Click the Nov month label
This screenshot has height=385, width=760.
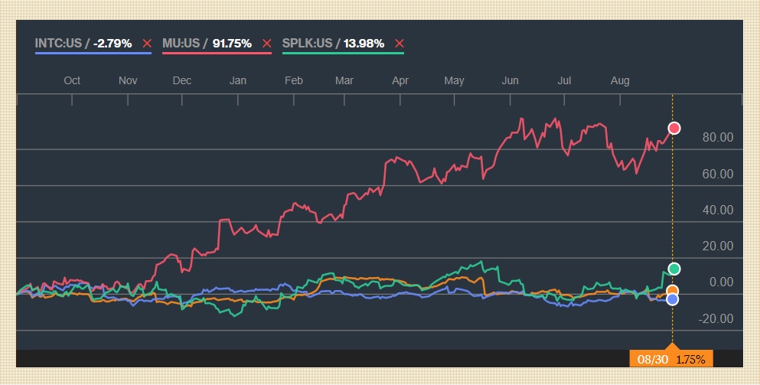[x=128, y=80]
